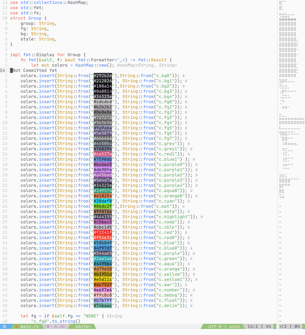Click the utf-8 encoding indicator
This screenshot has width=305, height=335.
(x=215, y=326)
